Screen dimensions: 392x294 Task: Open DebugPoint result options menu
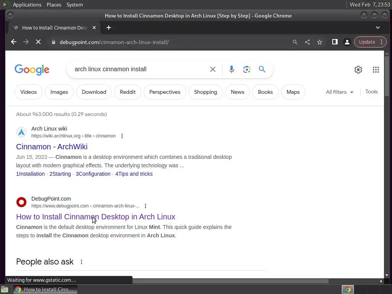coord(145,206)
